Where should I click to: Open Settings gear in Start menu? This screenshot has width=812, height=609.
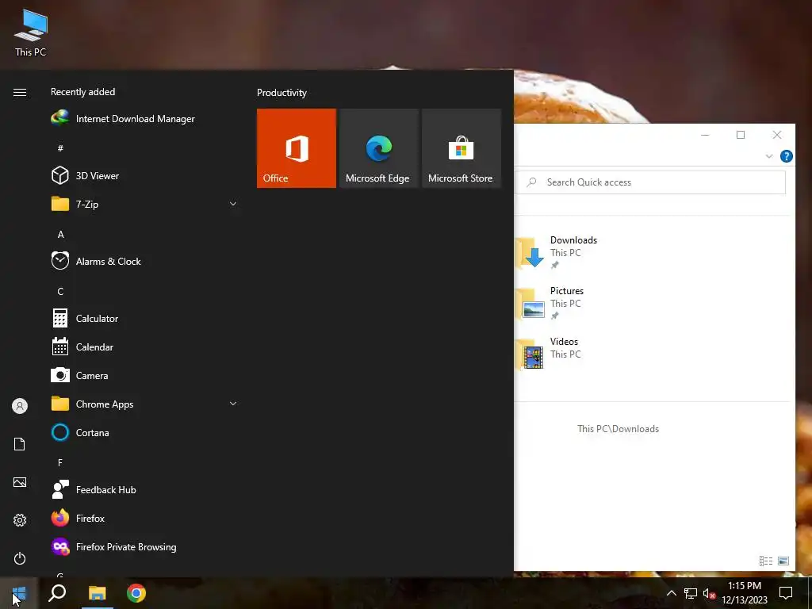pos(20,520)
